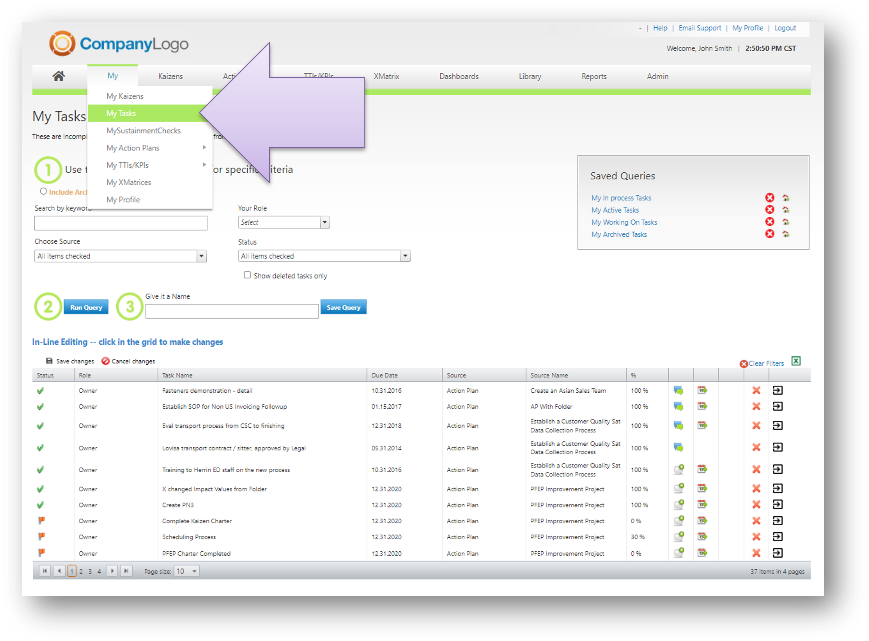869x641 pixels.
Task: Click the Save changes disk icon
Action: point(49,361)
